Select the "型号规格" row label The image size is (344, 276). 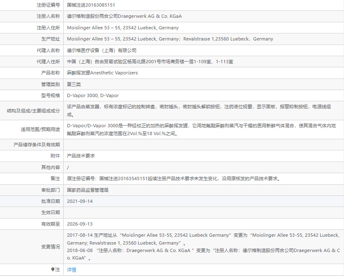pos(50,95)
